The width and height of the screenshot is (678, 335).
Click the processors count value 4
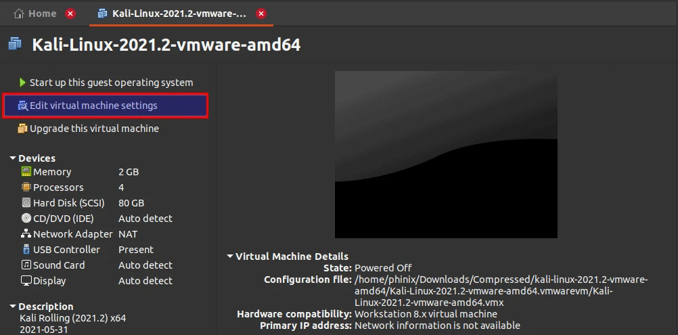(x=121, y=187)
